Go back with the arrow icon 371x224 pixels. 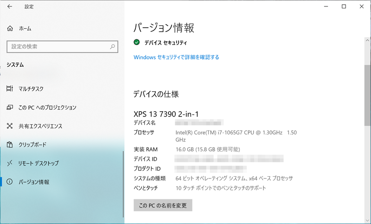coord(10,6)
